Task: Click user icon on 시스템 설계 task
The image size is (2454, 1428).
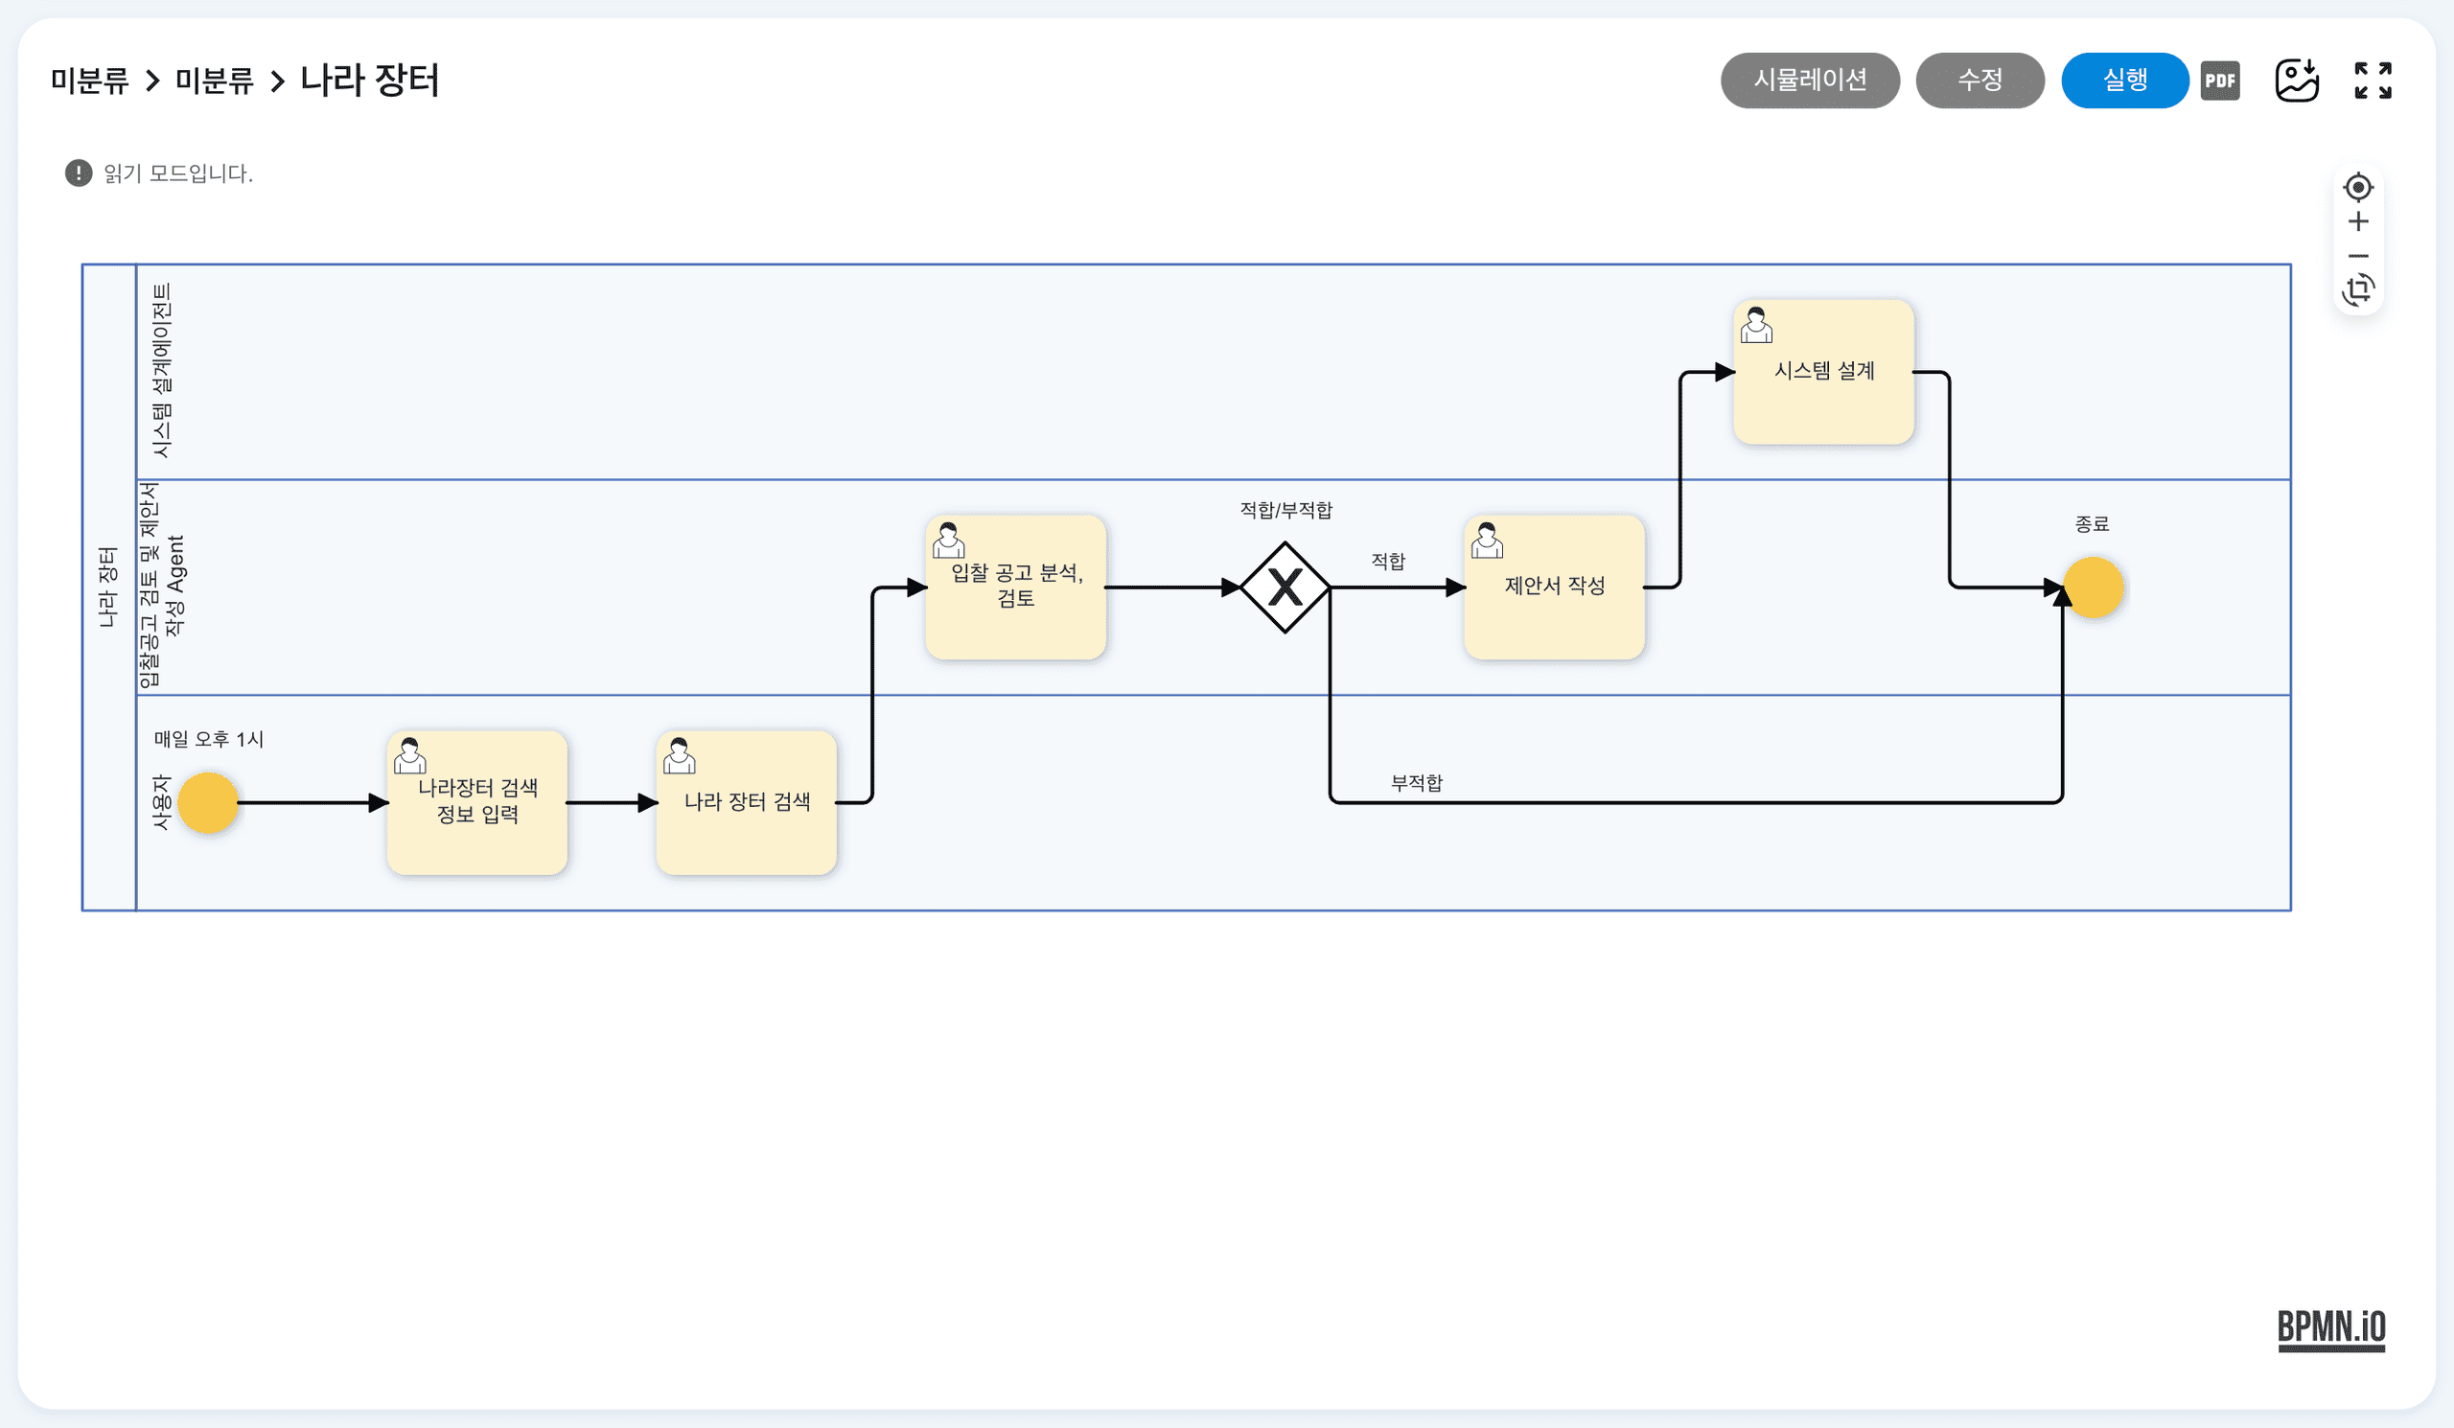Action: [1757, 325]
